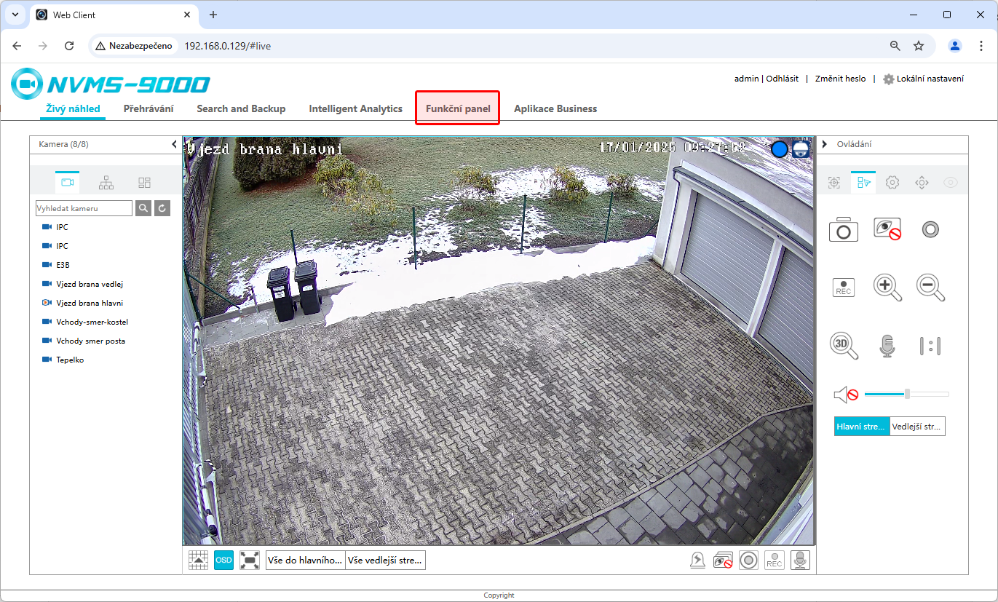Click the microphone icon in bottom toolbar
Screen dimensions: 998x602
pyautogui.click(x=800, y=560)
